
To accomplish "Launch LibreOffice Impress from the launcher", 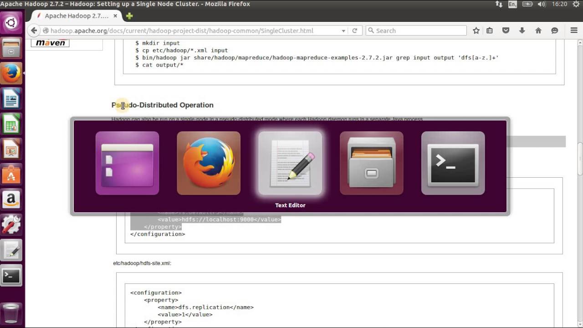I will (x=11, y=149).
